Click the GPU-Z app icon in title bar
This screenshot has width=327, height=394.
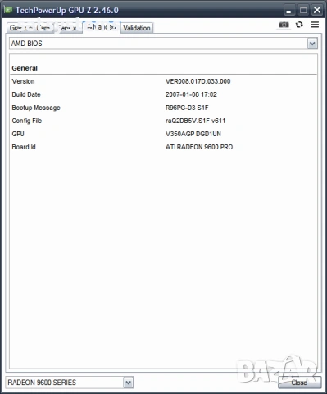click(8, 10)
